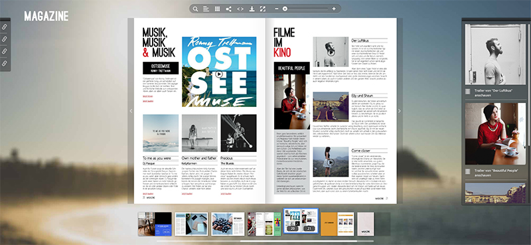Click the 'Elly und Shaun' article heading
The width and height of the screenshot is (531, 245).
point(362,96)
